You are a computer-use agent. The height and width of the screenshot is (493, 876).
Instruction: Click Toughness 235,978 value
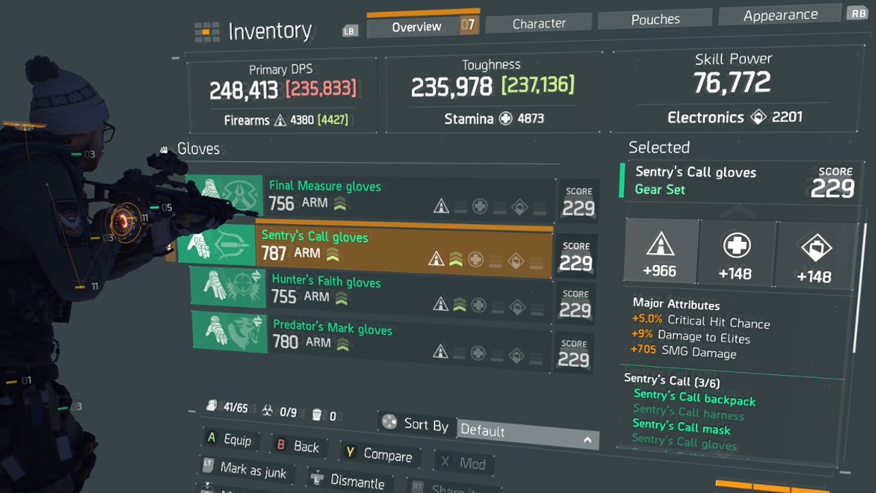click(451, 87)
